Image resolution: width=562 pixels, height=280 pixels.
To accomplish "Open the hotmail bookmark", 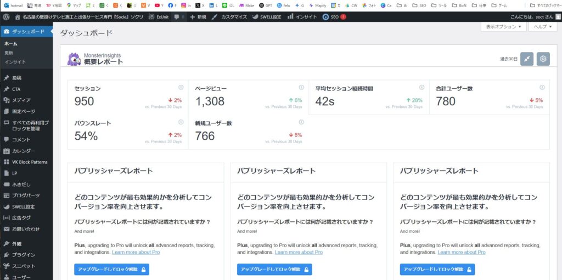I will click(x=13, y=5).
